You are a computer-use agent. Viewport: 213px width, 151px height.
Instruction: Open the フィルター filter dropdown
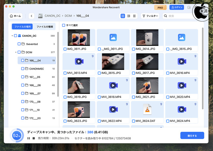tap(150, 16)
